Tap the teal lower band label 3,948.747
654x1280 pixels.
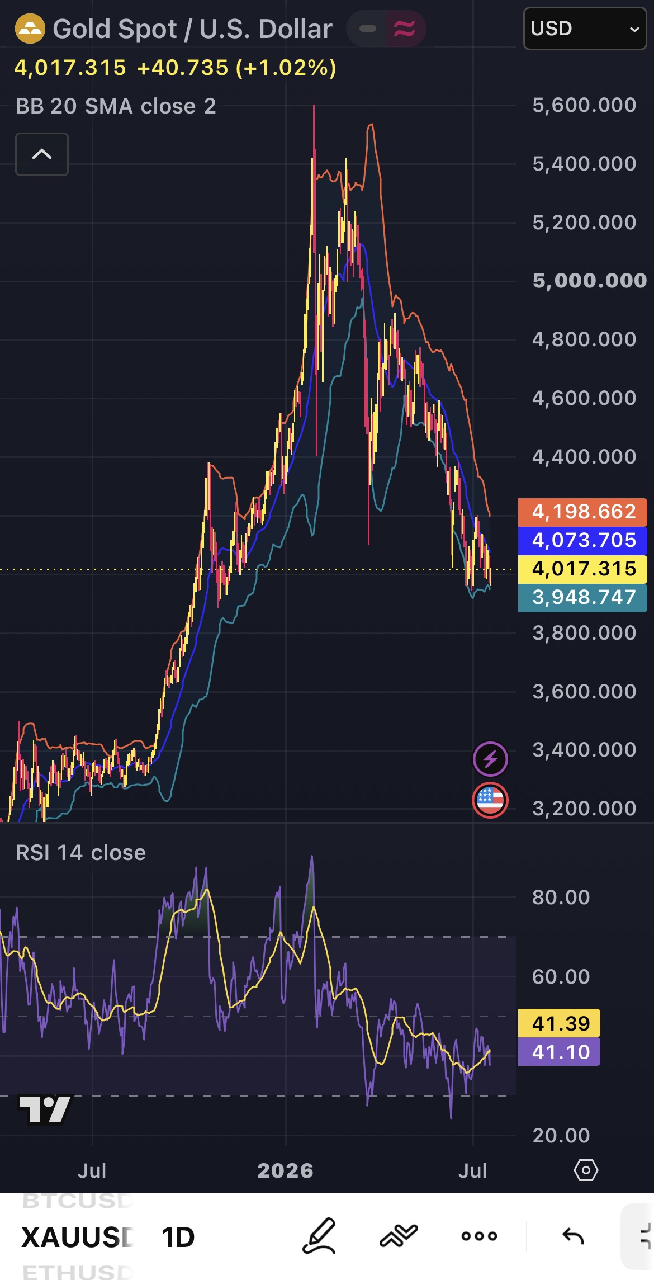582,597
